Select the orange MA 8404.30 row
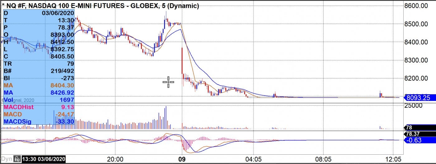 39,85
